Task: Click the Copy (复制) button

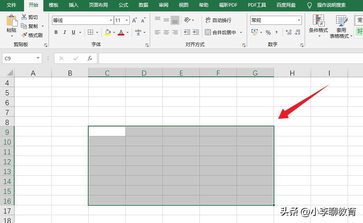Action: (30, 26)
